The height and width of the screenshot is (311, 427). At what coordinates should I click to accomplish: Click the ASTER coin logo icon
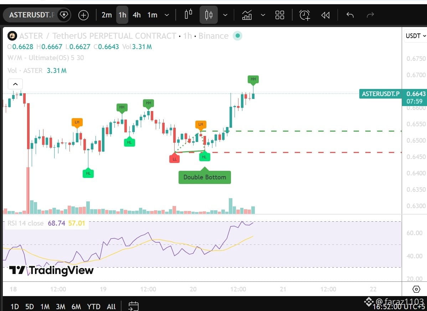pos(12,36)
